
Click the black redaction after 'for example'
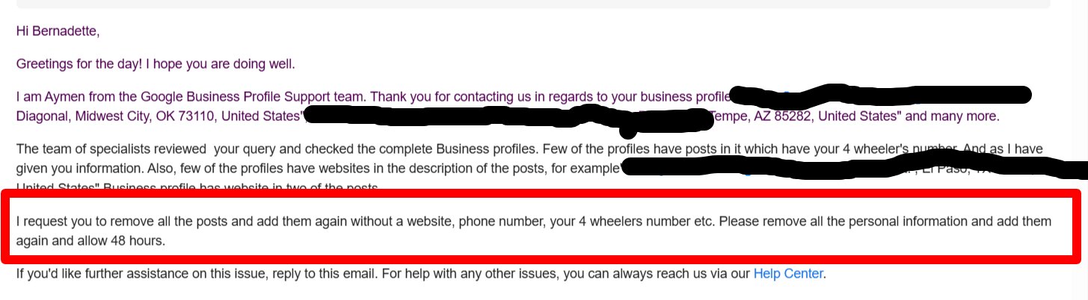(x=852, y=167)
